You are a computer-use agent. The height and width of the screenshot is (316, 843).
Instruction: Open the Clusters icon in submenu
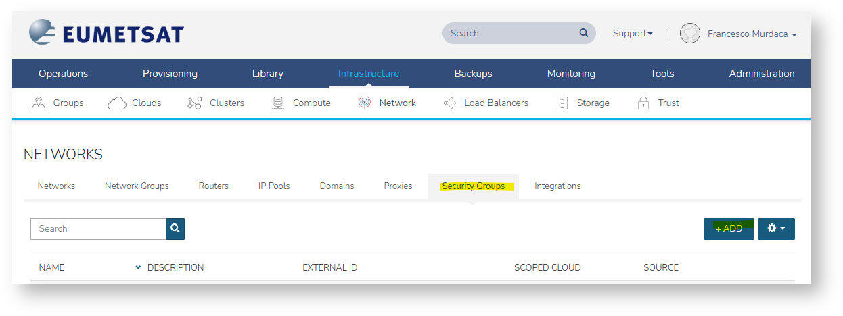click(195, 103)
